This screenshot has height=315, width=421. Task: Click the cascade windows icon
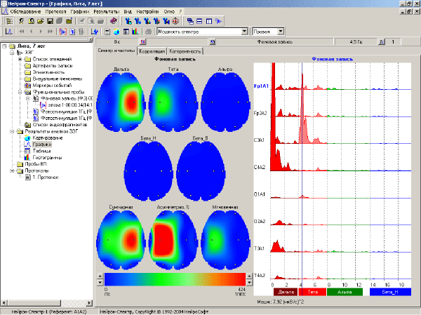[190, 21]
